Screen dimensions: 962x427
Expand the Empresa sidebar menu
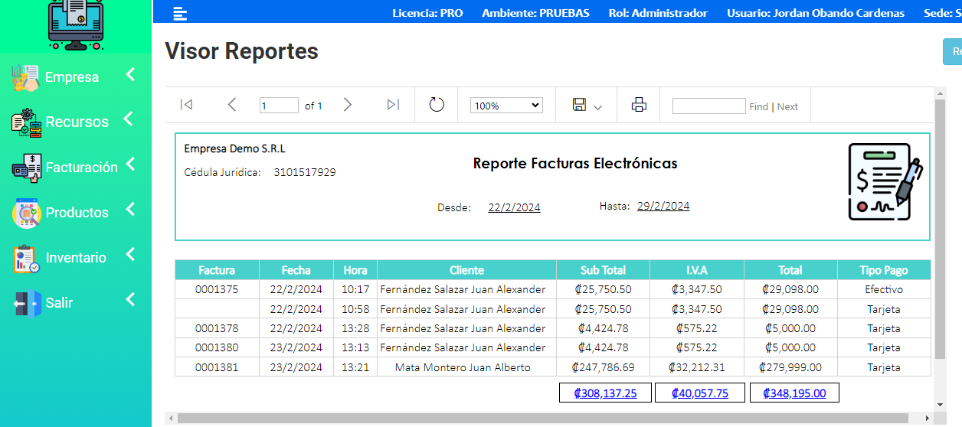[x=72, y=77]
